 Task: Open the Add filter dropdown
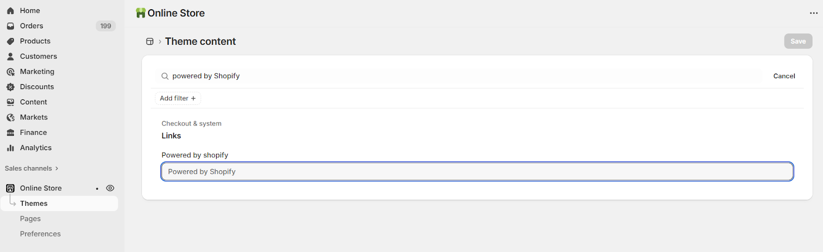pos(178,98)
